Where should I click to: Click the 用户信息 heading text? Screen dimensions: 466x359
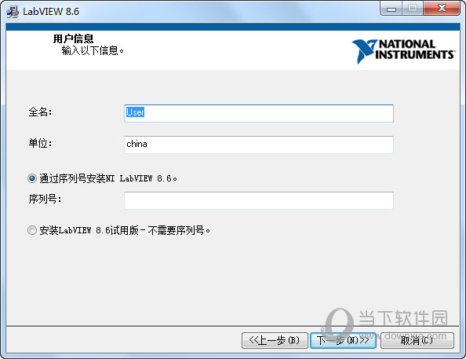pos(74,38)
